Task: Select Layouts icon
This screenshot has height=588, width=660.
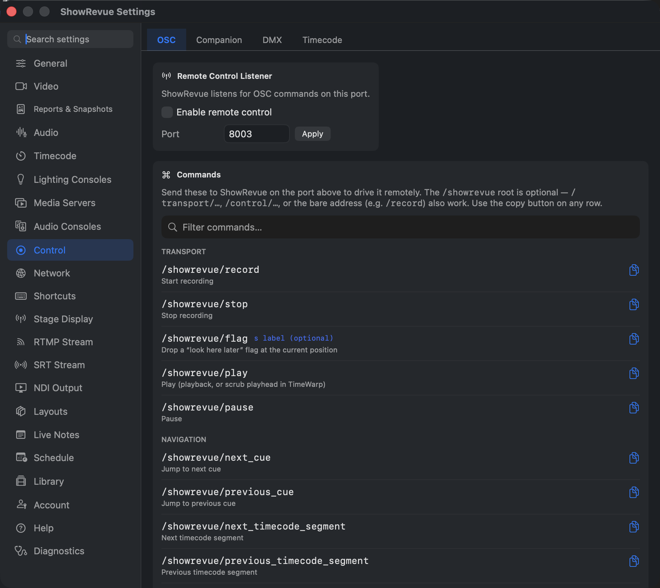Action: pyautogui.click(x=21, y=411)
